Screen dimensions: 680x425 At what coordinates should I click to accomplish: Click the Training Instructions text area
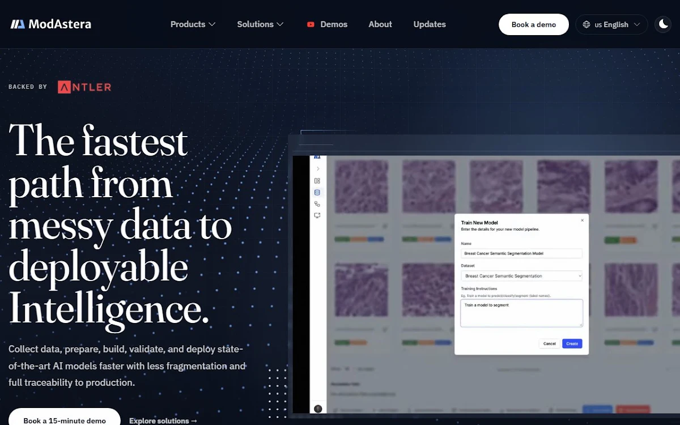[x=522, y=313]
